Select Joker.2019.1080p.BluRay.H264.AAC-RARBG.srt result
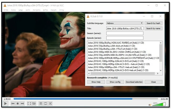The width and height of the screenshot is (171, 109). click(116, 43)
